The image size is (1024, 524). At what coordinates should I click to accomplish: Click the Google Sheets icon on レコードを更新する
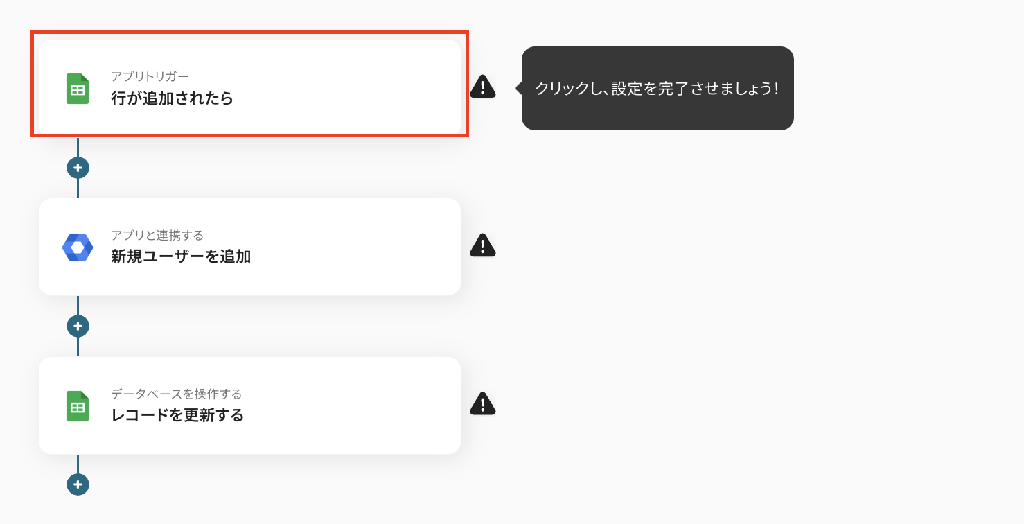[x=78, y=406]
